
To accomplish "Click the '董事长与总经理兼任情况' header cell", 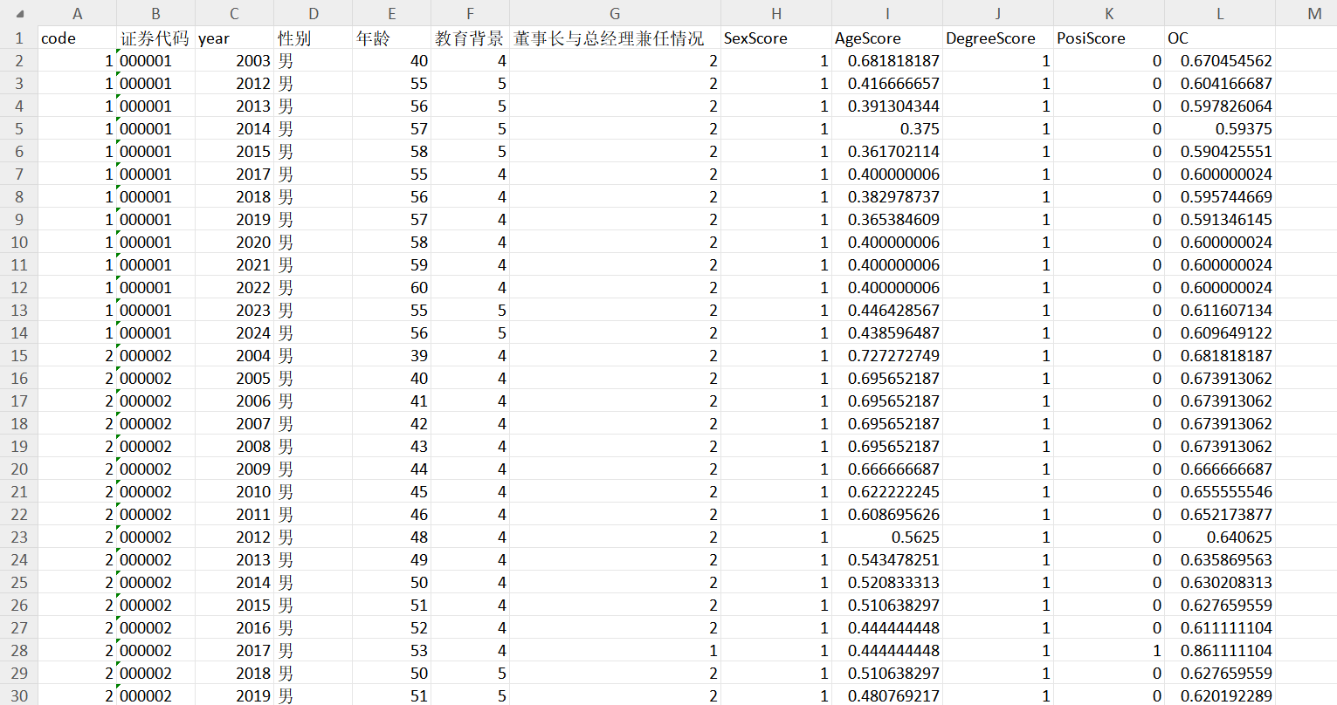I will [615, 38].
